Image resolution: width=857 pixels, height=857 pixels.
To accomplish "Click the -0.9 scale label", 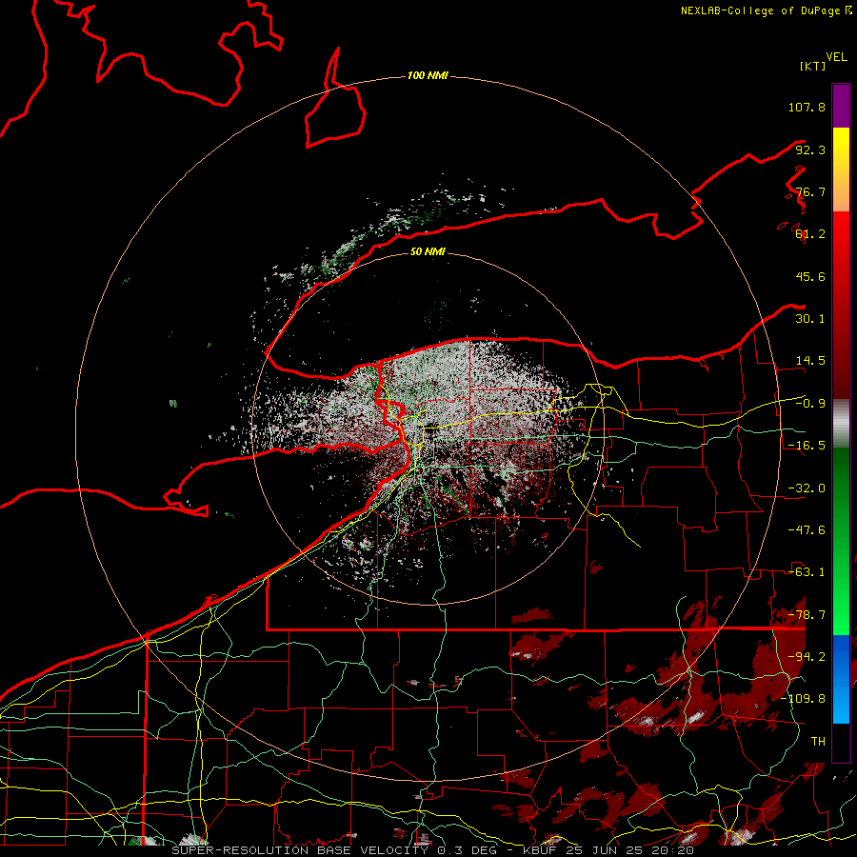I will [810, 404].
